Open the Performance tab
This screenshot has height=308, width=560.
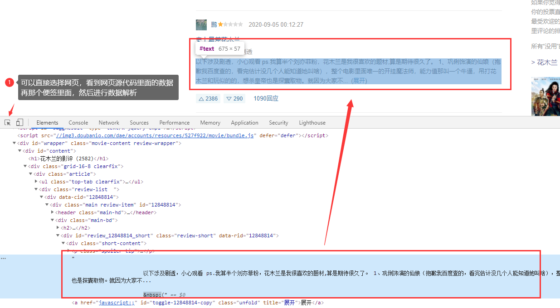[175, 123]
